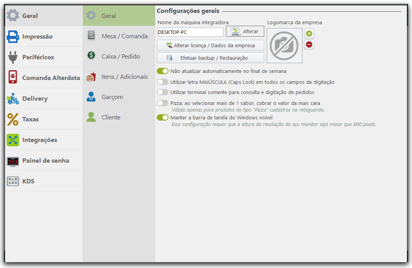Image resolution: width=412 pixels, height=268 pixels.
Task: Toggle Não atualizar automaticamente no final de semana
Action: pyautogui.click(x=163, y=71)
